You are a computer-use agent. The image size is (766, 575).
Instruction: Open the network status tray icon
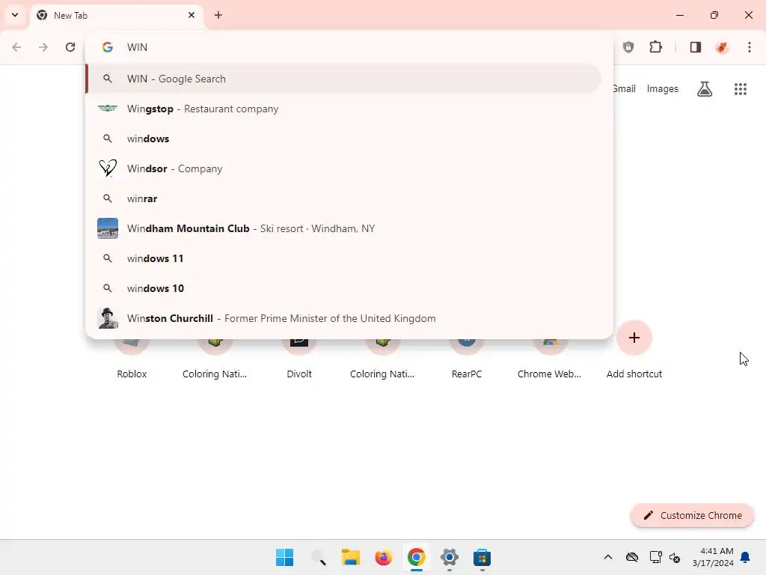pyautogui.click(x=655, y=557)
